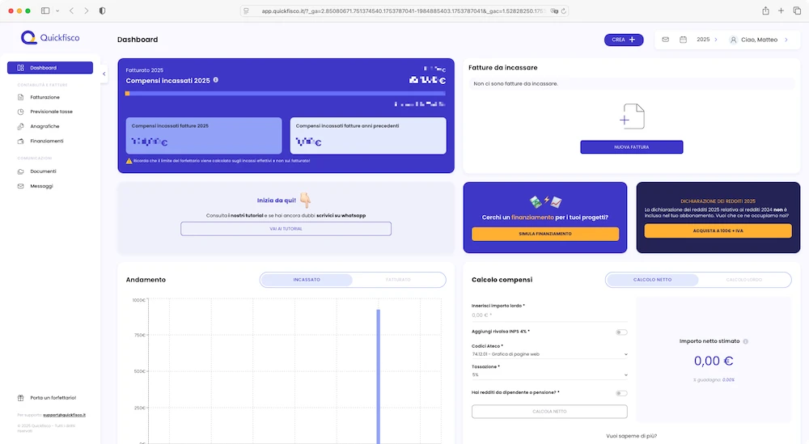Click the Quickfisco logo in sidebar
Viewport: 809px width, 444px height.
50,38
